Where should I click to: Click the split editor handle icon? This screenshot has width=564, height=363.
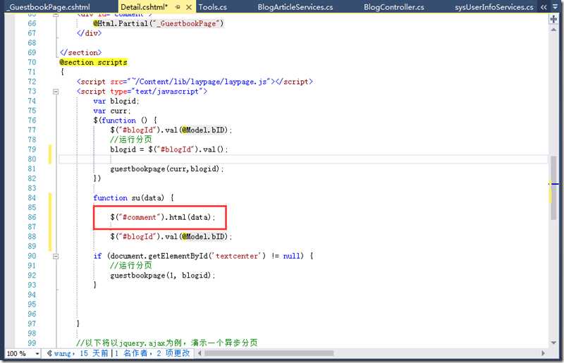tap(553, 19)
